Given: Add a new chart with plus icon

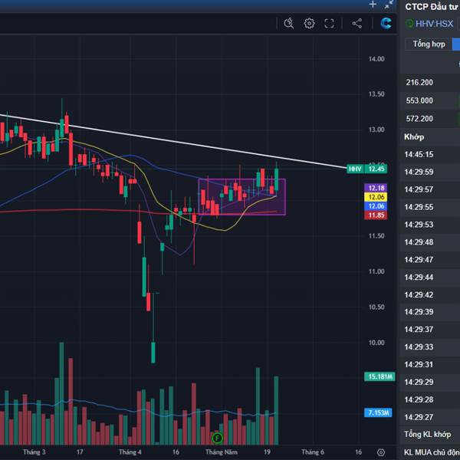Looking at the screenshot, I should [373, 5].
